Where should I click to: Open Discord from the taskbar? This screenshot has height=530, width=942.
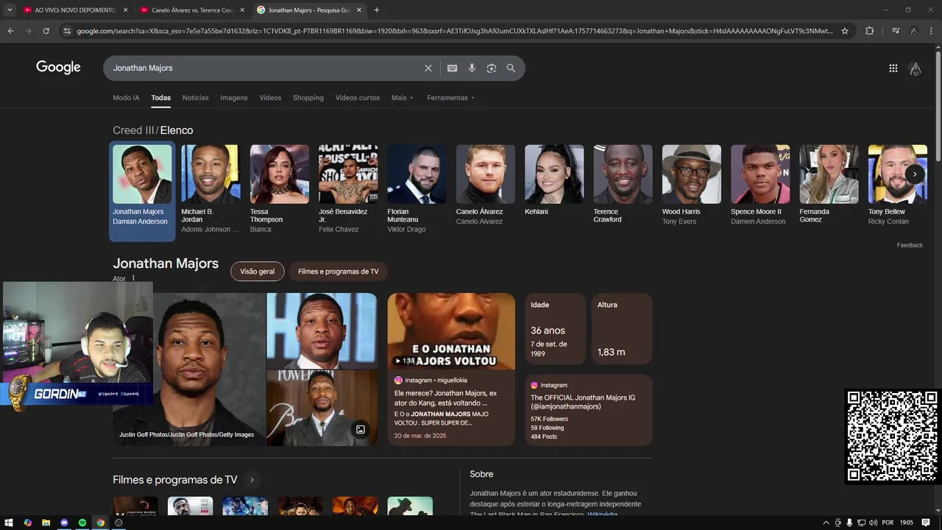(x=64, y=522)
